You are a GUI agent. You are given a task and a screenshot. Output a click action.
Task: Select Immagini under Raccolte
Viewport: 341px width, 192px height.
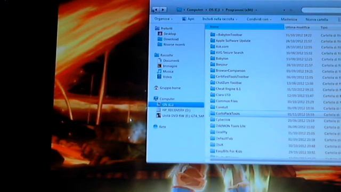tap(170, 66)
